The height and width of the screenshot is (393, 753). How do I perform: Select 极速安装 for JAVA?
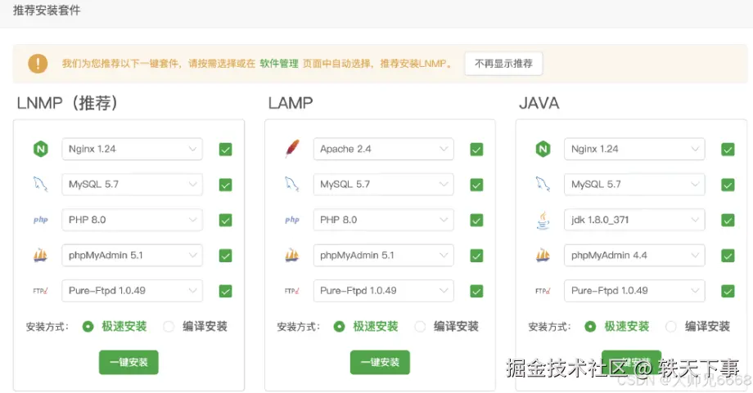click(590, 327)
